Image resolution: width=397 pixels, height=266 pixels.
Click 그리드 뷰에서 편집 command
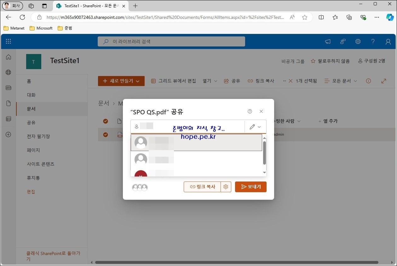point(173,81)
